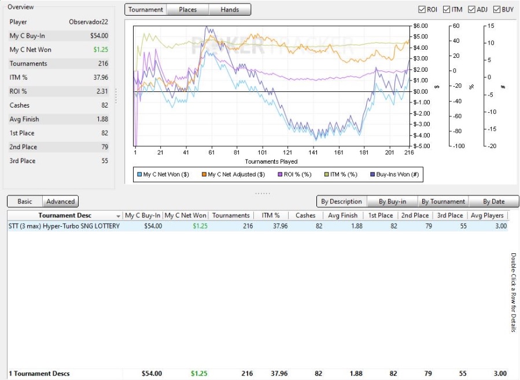Sort by Avg Players column header
Viewport: 520px width, 380px height.
[488, 216]
